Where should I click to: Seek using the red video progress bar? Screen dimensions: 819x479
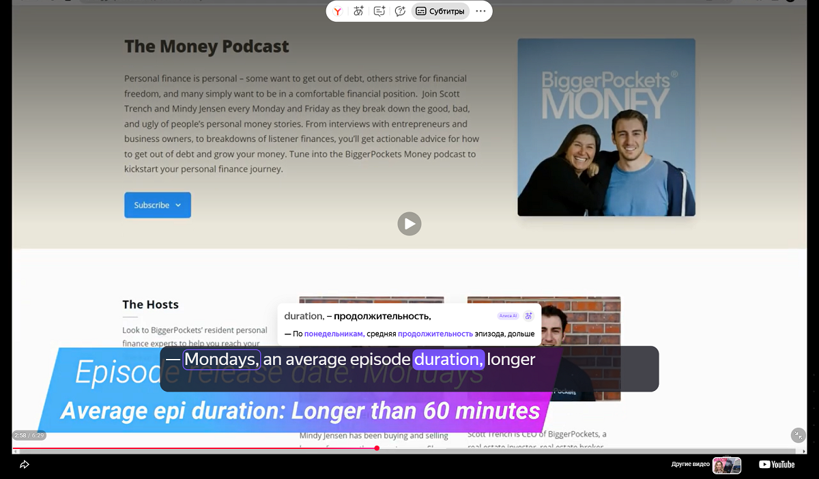point(195,448)
